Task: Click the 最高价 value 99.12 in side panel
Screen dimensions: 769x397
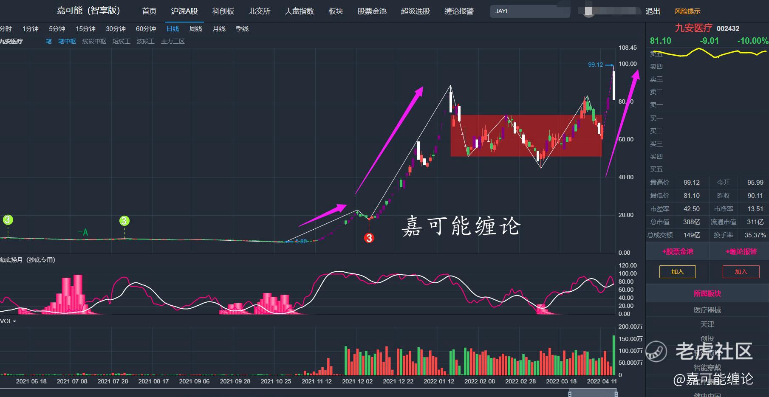Action: coord(691,183)
